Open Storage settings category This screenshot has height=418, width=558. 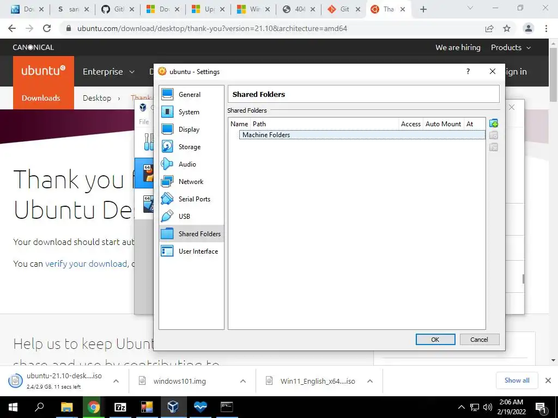[x=191, y=147]
